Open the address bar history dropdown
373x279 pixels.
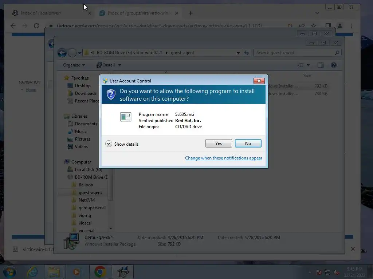[238, 53]
